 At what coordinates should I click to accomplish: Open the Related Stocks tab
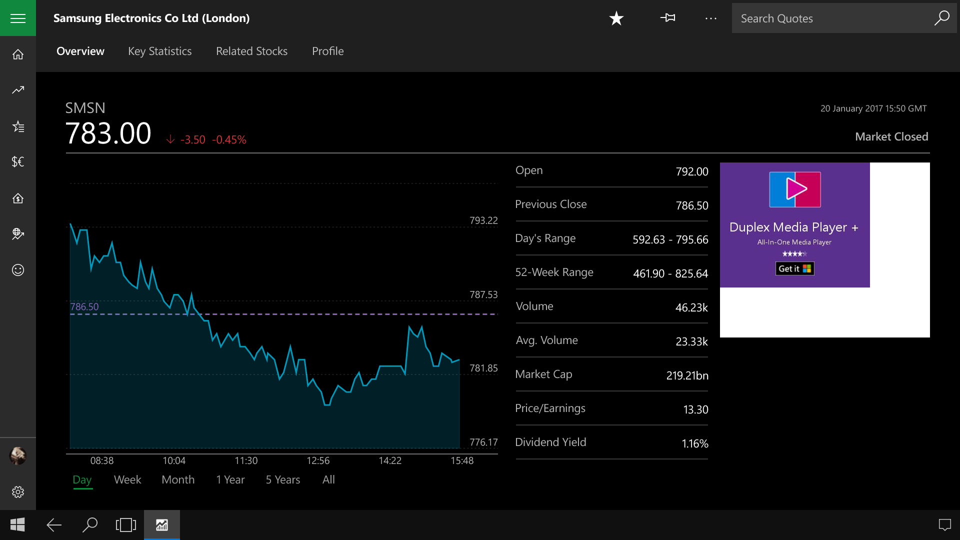click(x=251, y=51)
